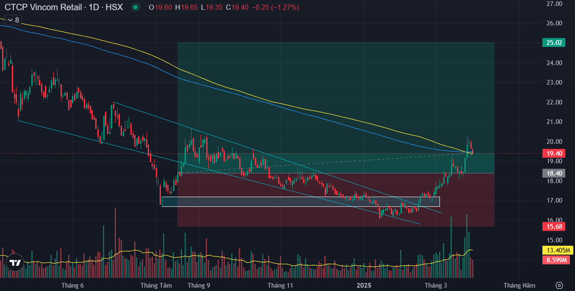Viewport: 575px width, 291px height.
Task: Click the open value O19.60
Action: tap(160, 7)
